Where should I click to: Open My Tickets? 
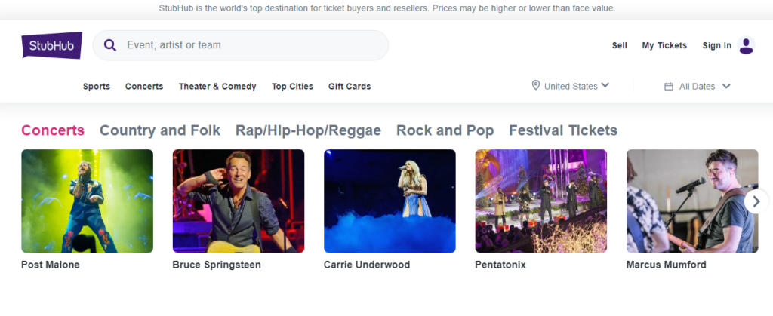[x=664, y=46]
